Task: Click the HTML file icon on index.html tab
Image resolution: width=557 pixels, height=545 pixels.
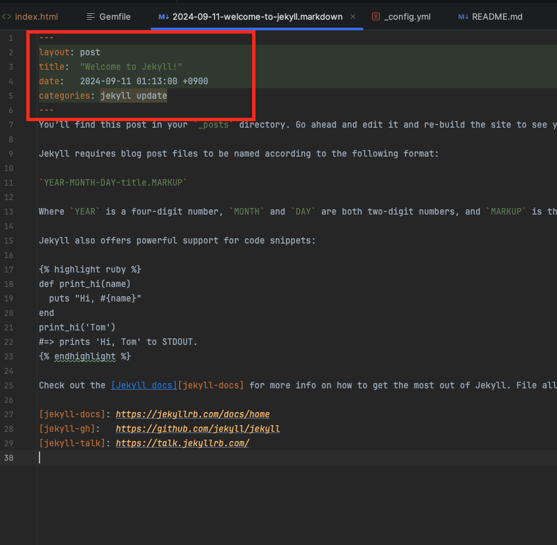Action: pos(7,16)
